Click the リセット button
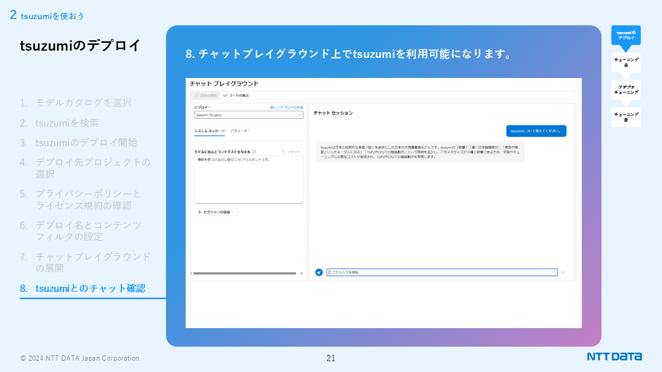This screenshot has width=662, height=372. 291,152
